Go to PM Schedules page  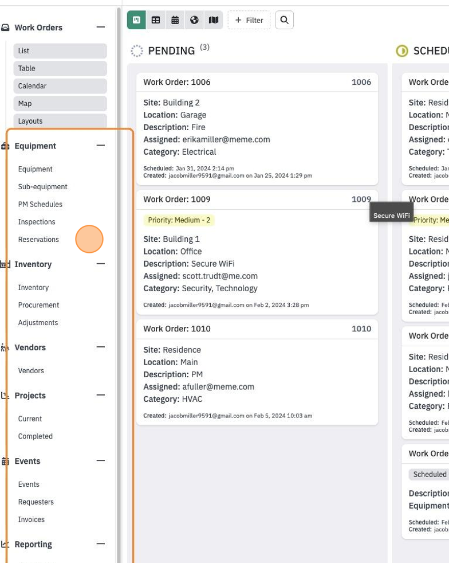(40, 204)
